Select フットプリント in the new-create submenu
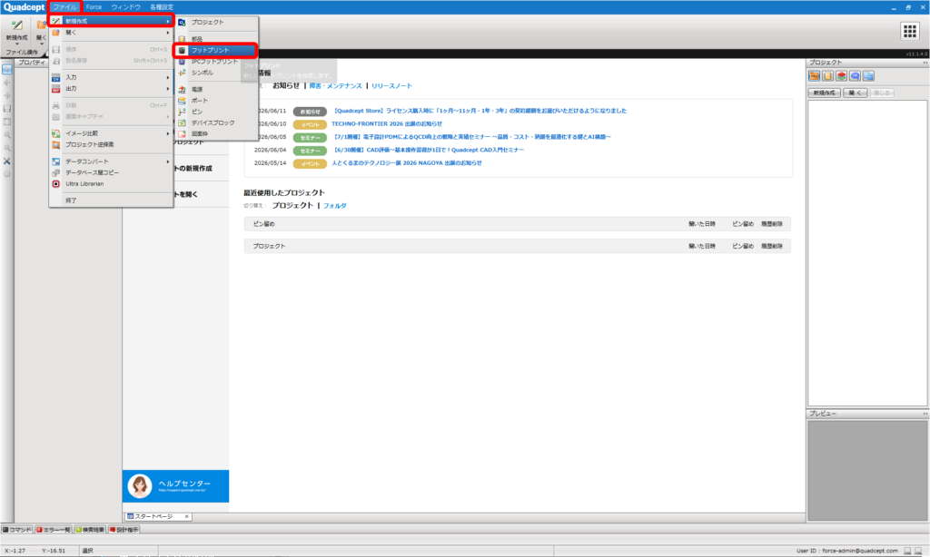 [216, 51]
